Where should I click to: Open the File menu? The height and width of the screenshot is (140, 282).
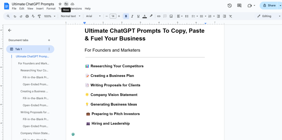14,8
